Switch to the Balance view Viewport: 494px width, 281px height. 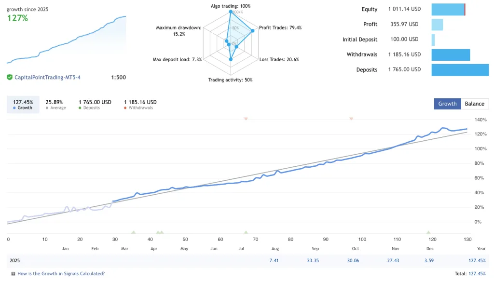coord(475,104)
